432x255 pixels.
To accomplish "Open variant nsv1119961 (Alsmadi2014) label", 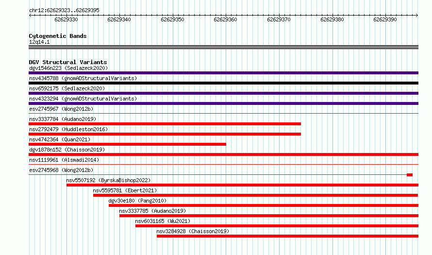I will point(64,160).
